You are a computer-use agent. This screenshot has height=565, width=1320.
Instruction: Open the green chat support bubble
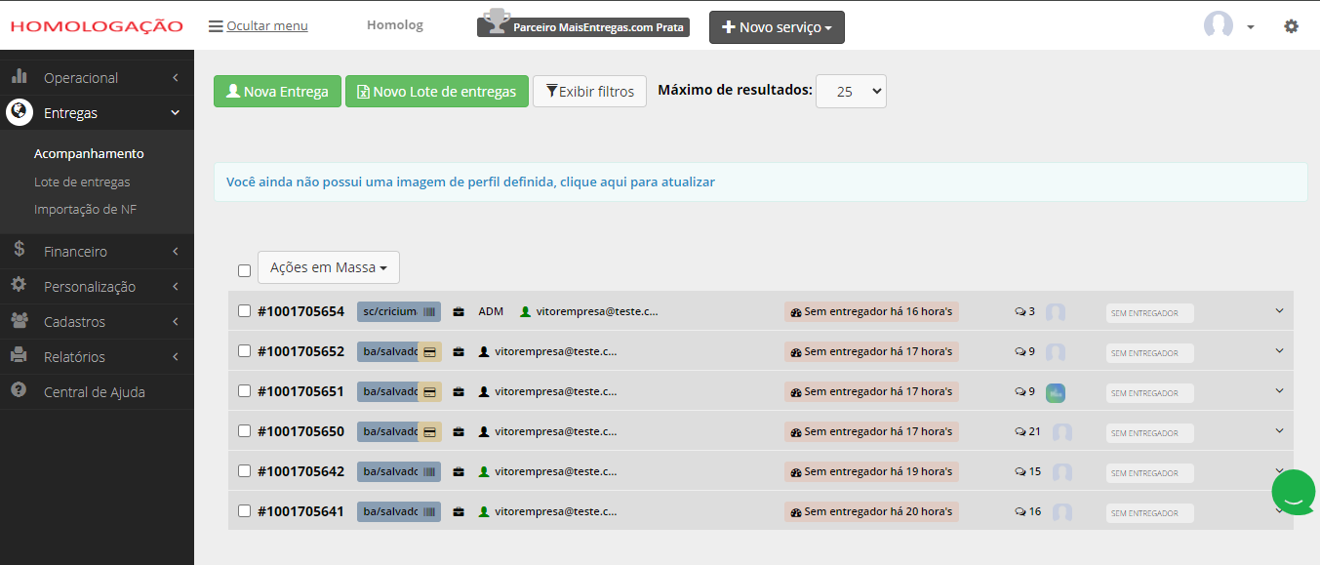(x=1294, y=492)
